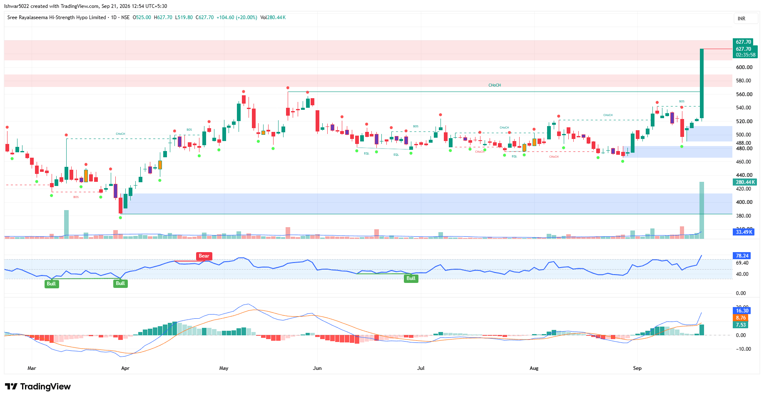Click the Mar date on the time axis
Screen dimensions: 764x399
click(32, 368)
